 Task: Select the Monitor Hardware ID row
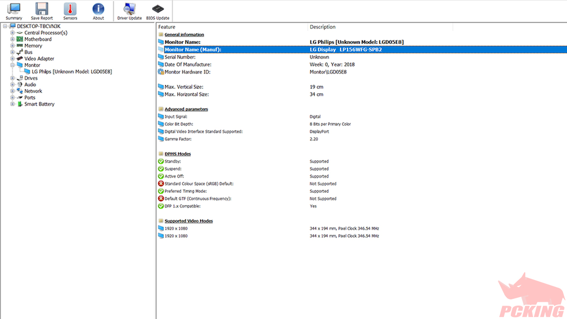187,72
